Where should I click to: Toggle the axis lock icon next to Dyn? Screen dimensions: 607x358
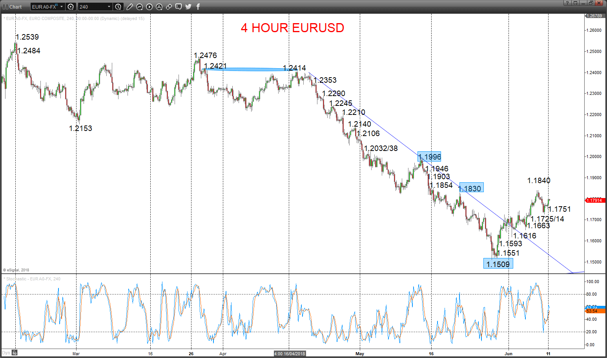(14, 353)
